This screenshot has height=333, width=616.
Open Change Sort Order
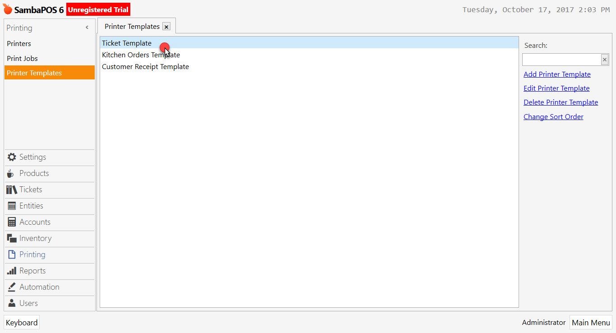(553, 116)
